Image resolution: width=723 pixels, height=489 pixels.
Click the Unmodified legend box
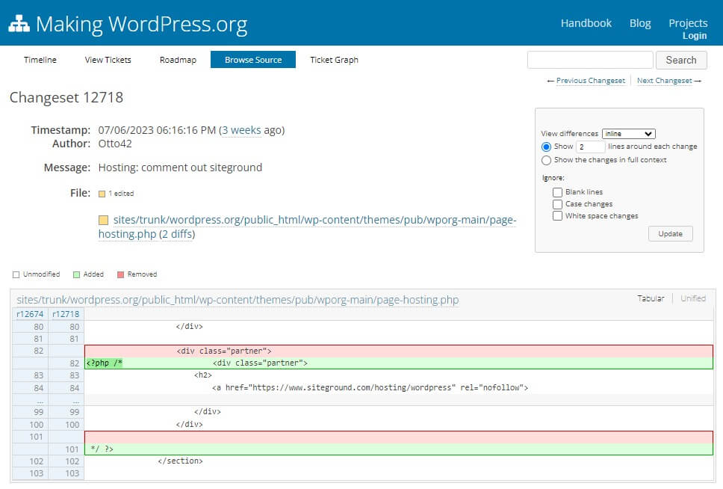point(16,274)
